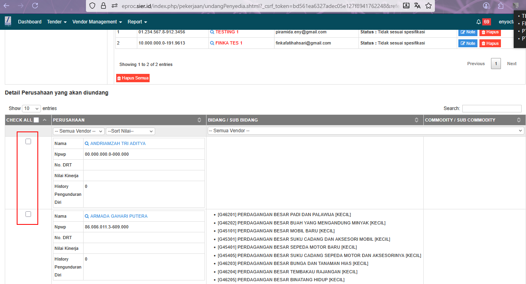The height and width of the screenshot is (284, 526).
Task: Expand Semua Vendor filter under Perusahaan
Action: tap(78, 131)
